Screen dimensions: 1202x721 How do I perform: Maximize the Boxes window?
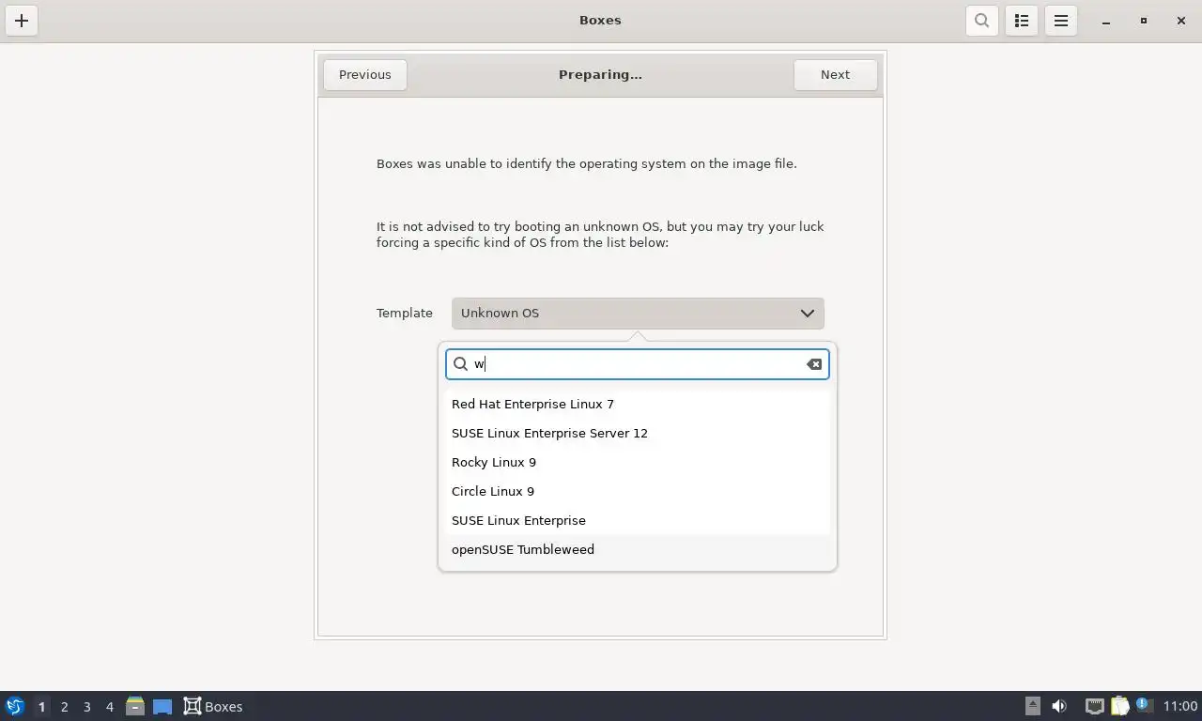point(1144,21)
